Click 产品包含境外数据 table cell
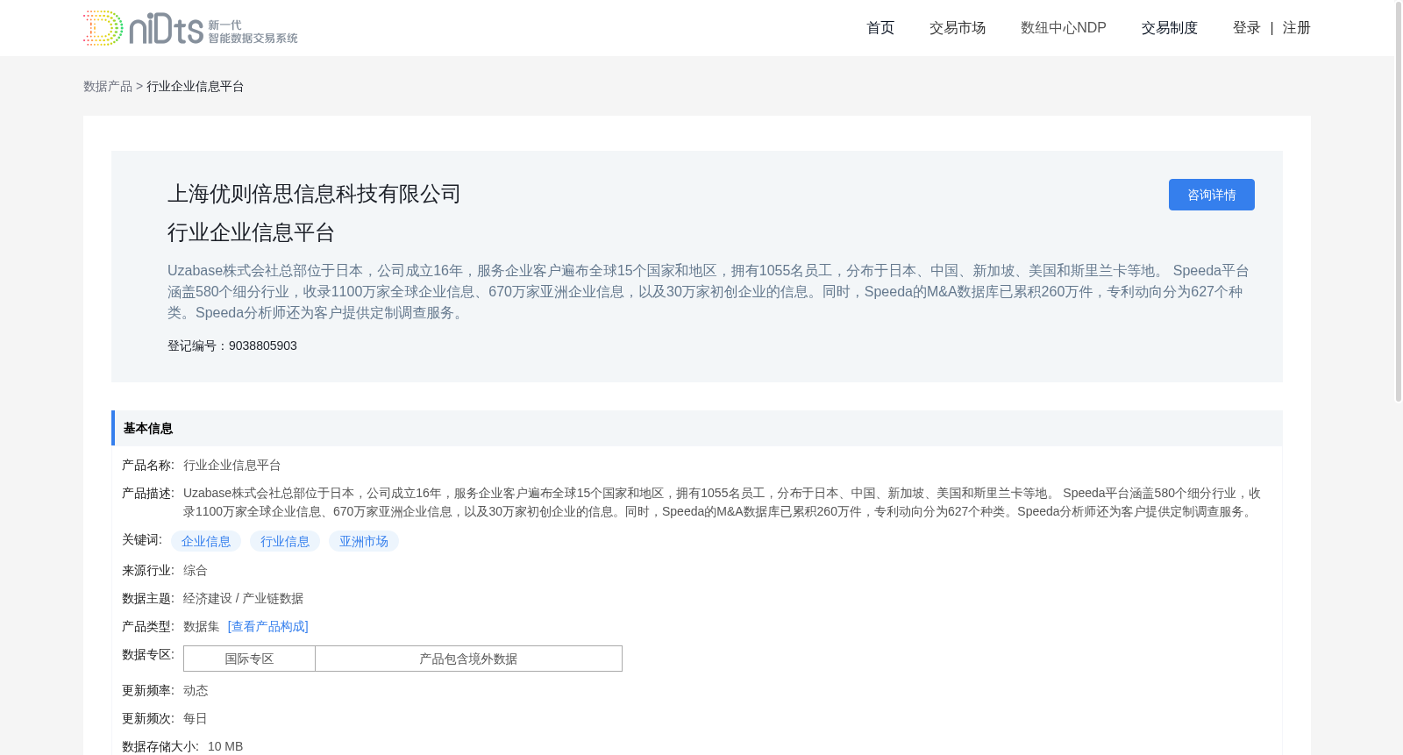 (468, 659)
